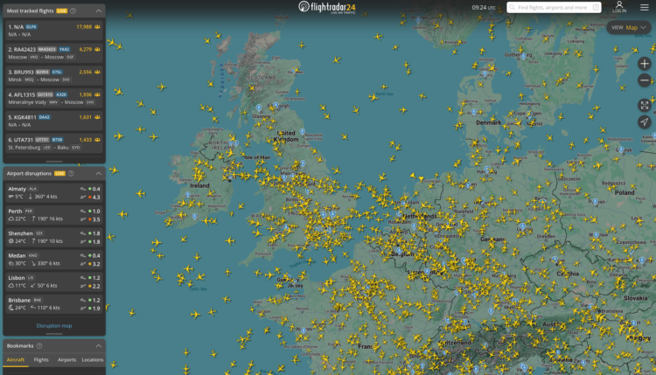
Task: Focus the Find flights, airports search field
Action: [554, 8]
